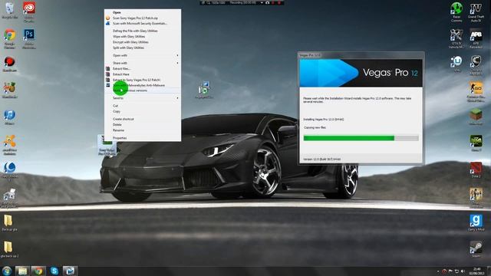
Task: Choose Delete in the context menu
Action: coord(143,125)
